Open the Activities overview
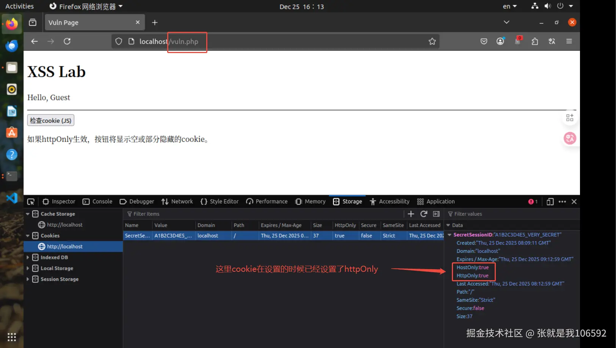Screen dimensions: 616x348 pos(19,6)
